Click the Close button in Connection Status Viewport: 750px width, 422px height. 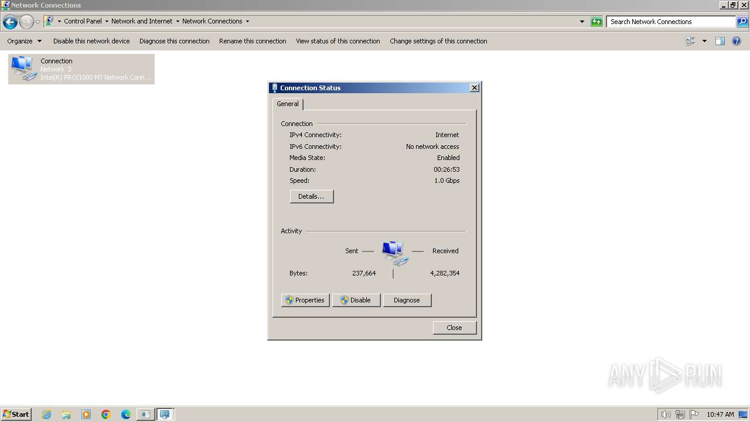455,328
